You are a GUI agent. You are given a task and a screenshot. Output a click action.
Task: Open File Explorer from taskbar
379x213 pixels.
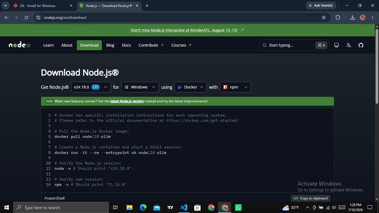click(x=129, y=207)
